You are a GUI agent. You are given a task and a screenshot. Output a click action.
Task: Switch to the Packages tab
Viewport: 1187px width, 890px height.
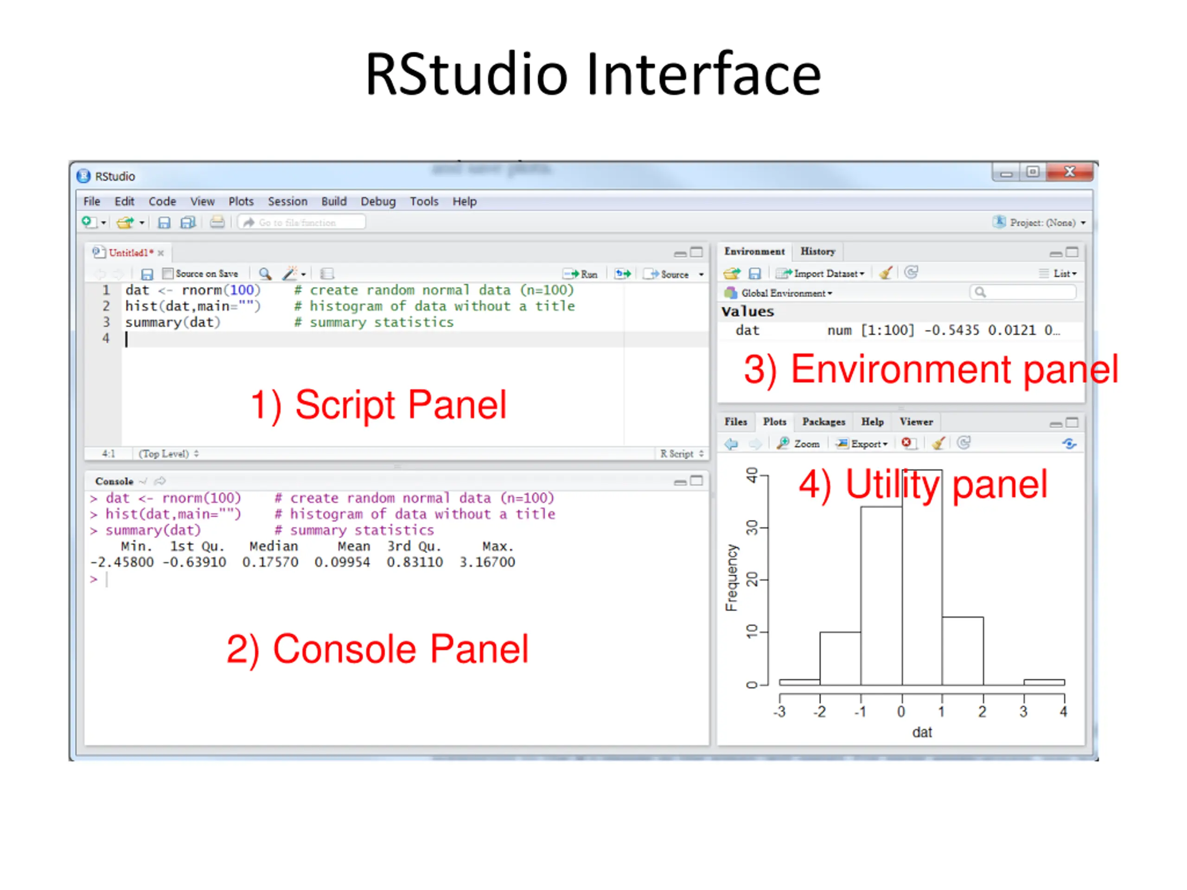[x=823, y=422]
